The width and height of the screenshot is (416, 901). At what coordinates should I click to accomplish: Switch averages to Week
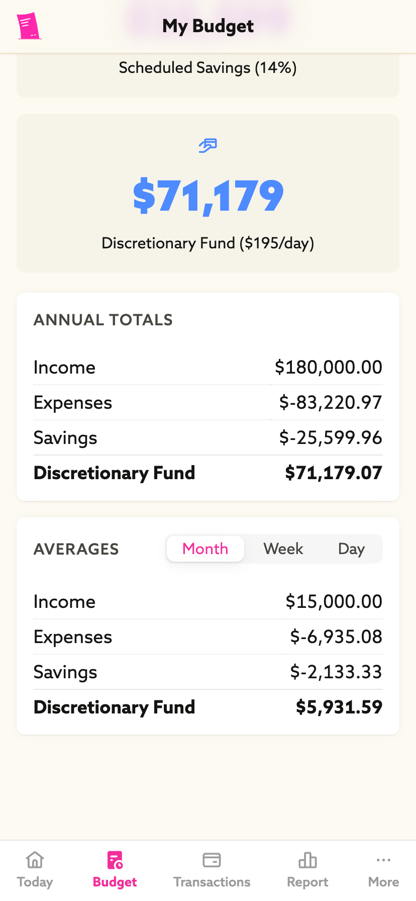pyautogui.click(x=283, y=549)
